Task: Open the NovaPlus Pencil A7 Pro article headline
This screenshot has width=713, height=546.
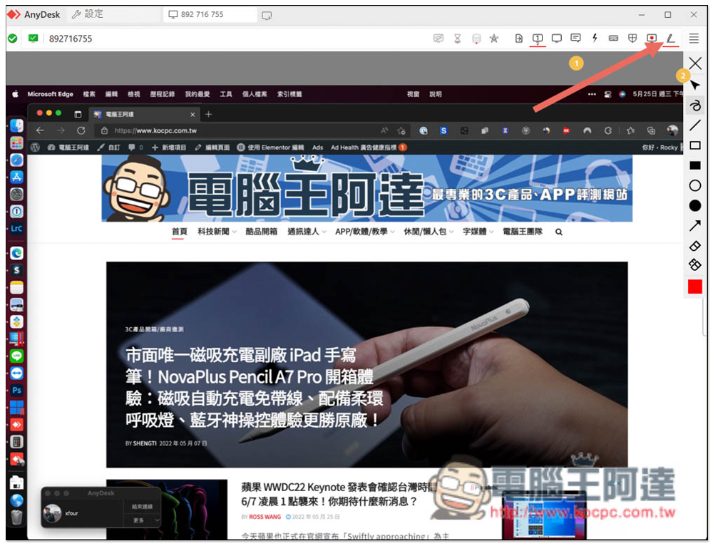Action: (255, 387)
